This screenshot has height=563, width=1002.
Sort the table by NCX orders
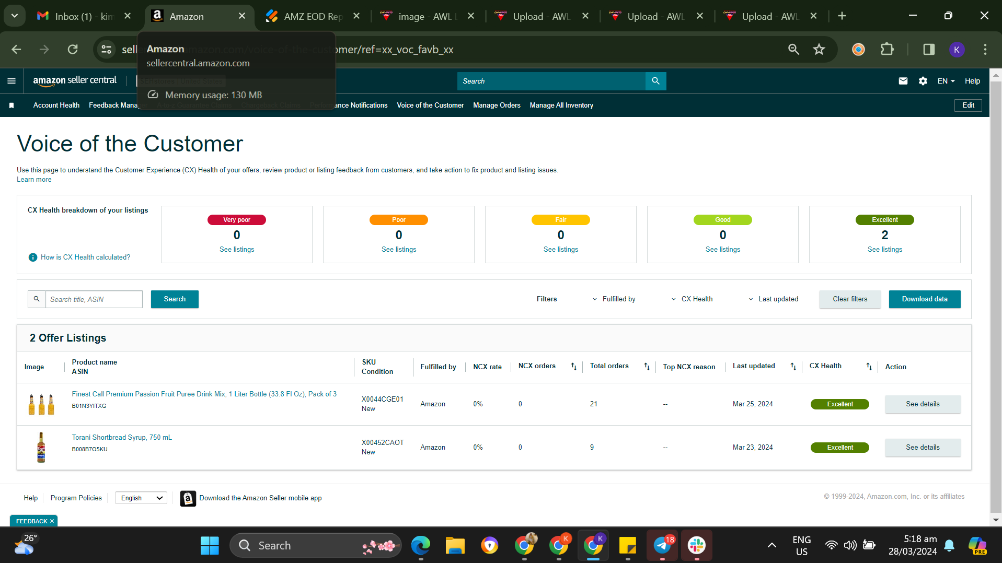coord(574,367)
